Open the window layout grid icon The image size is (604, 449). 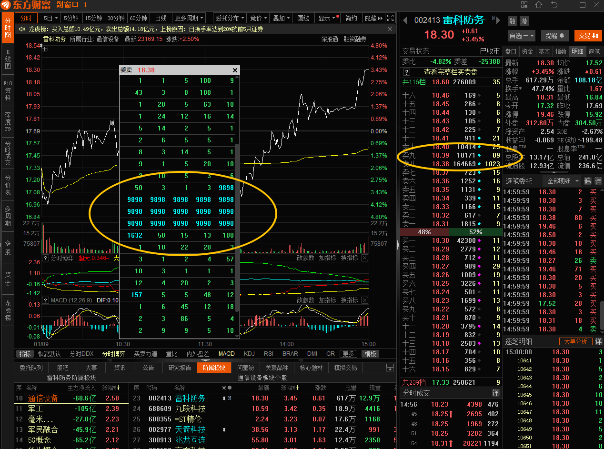pos(524,5)
